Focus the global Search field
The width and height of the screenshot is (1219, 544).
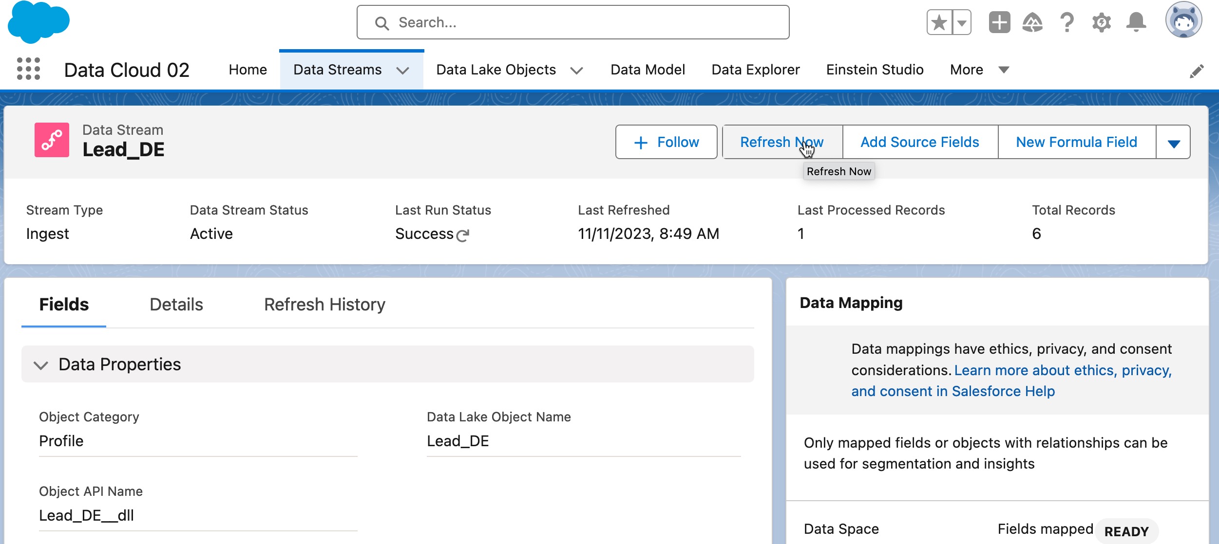tap(573, 22)
